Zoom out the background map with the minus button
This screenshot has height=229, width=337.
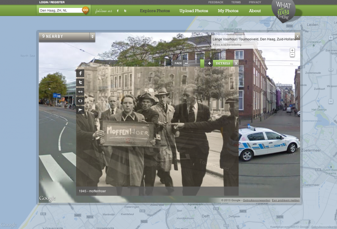331,101
